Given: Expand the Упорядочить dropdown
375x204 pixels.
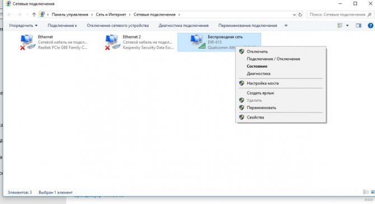Looking at the screenshot, I should (23, 25).
